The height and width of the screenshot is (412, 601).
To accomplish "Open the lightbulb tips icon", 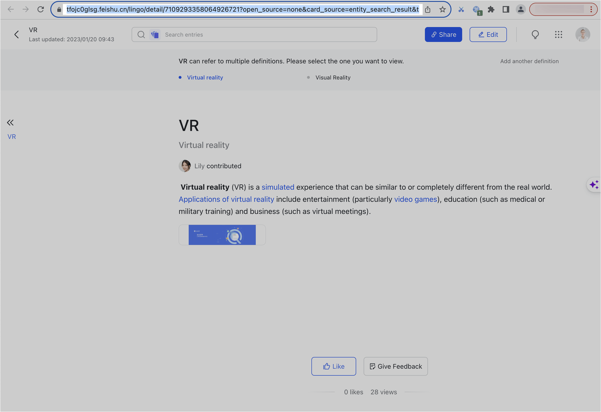I will 535,34.
